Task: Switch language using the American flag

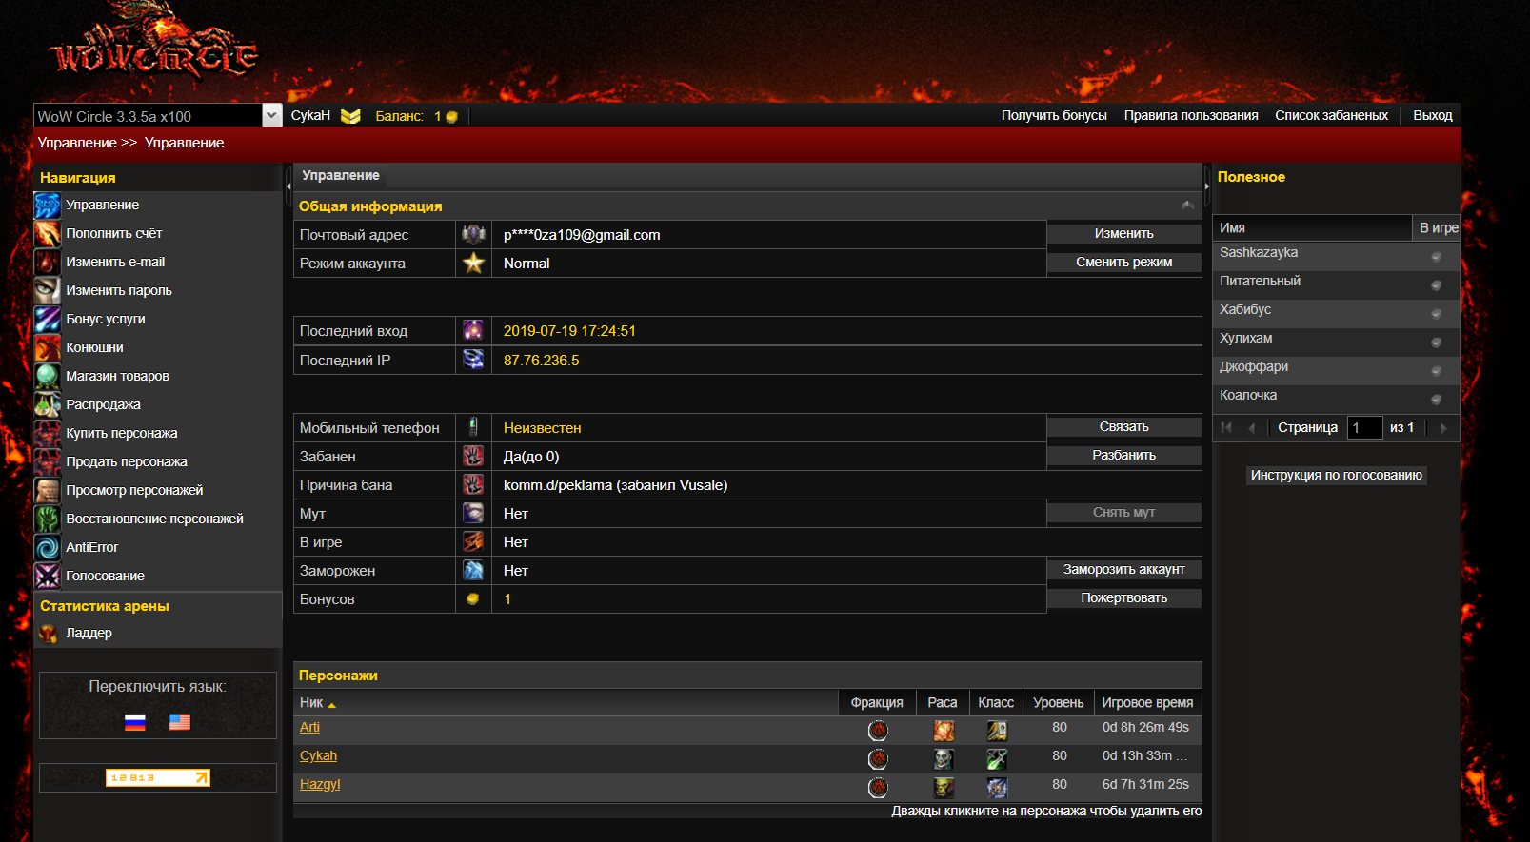Action: (180, 722)
